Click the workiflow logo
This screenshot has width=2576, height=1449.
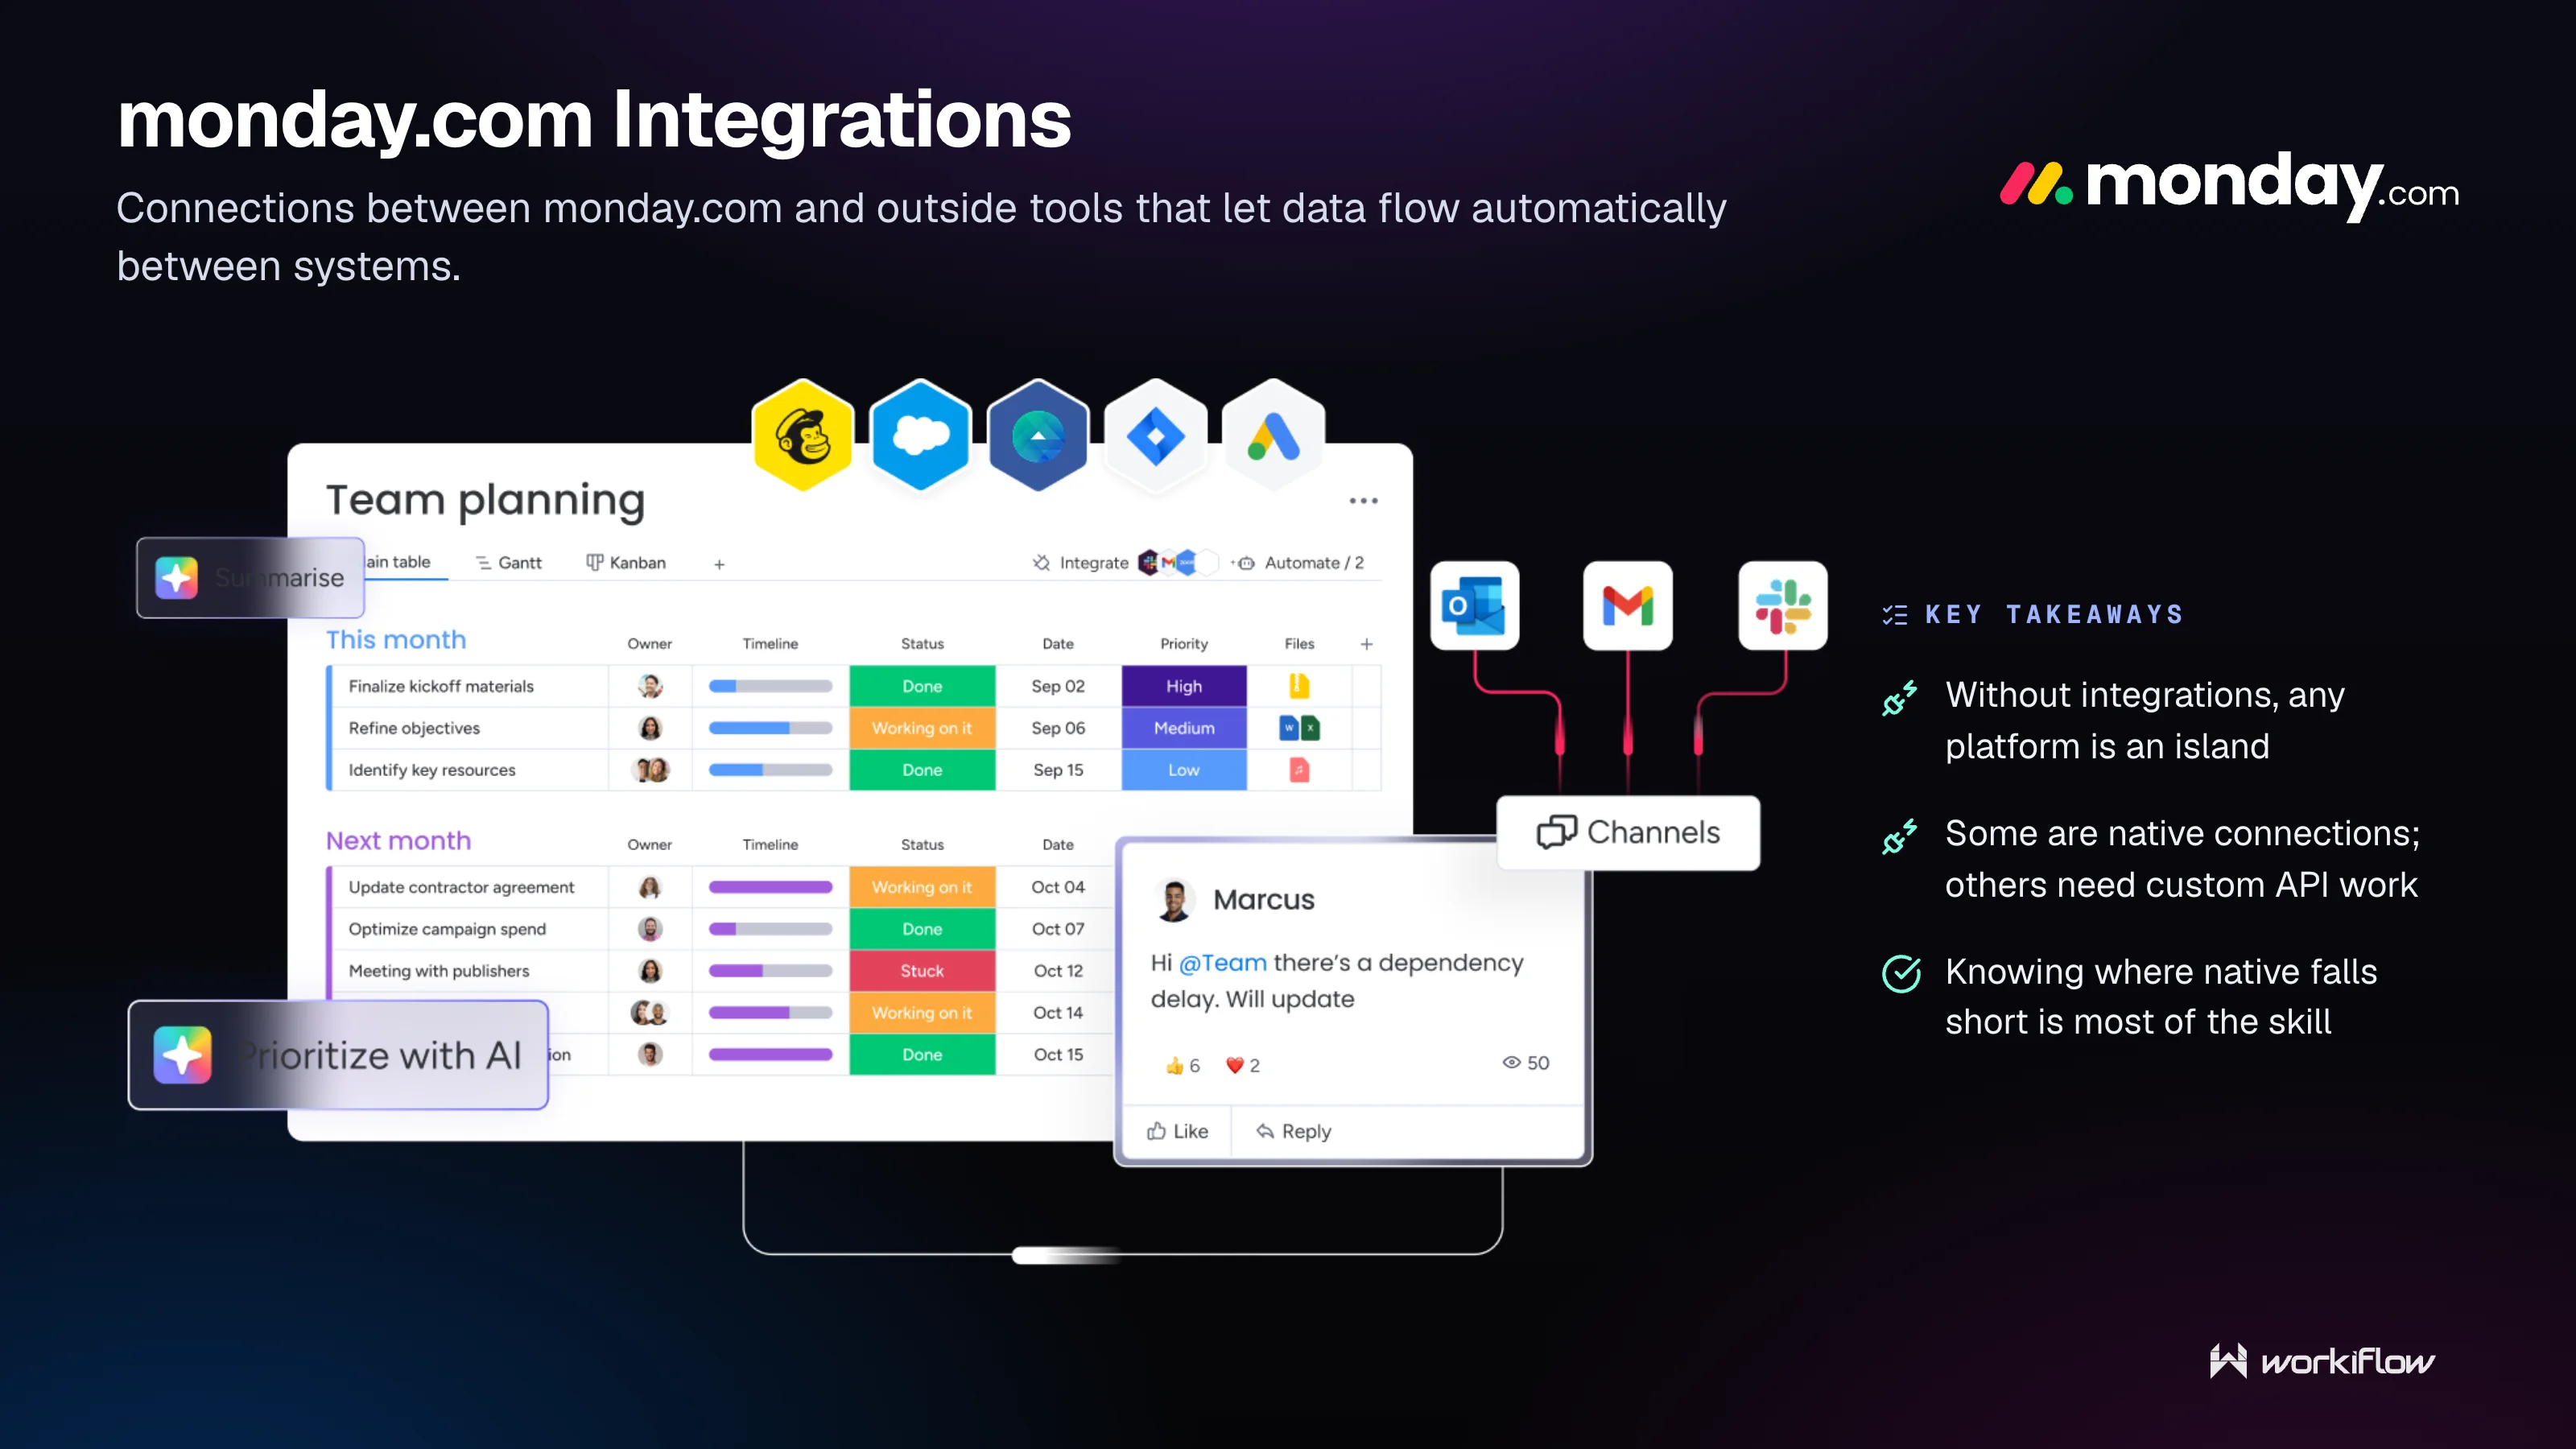(2322, 1361)
